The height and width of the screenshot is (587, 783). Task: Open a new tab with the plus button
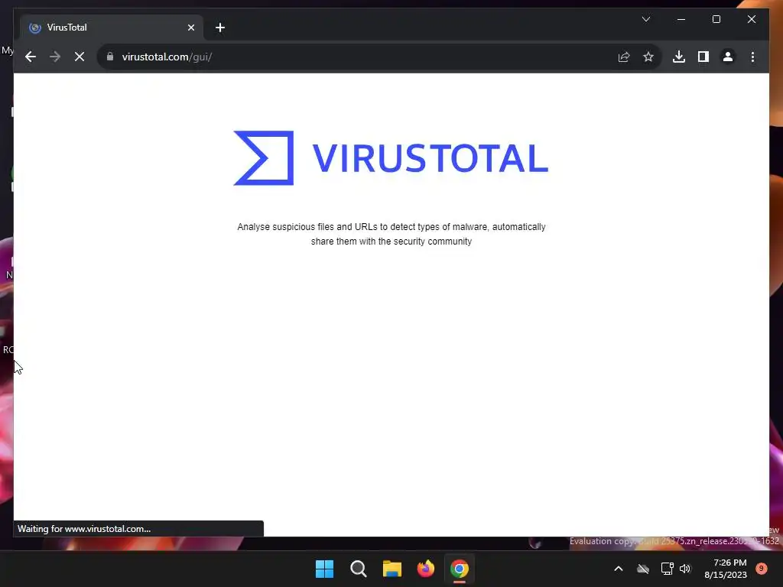click(220, 28)
